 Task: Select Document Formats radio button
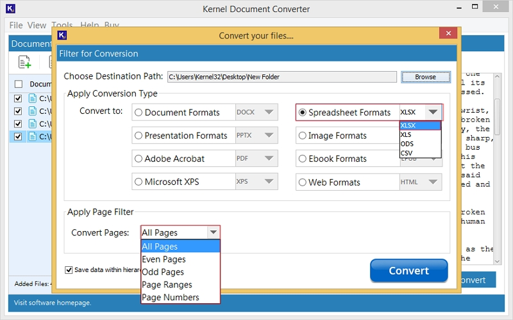(x=139, y=113)
